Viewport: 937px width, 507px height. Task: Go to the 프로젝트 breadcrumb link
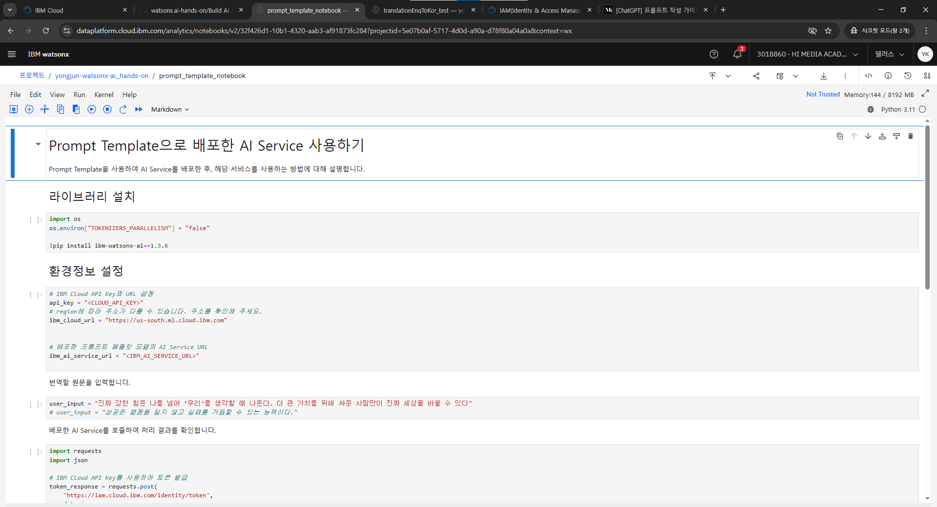pyautogui.click(x=32, y=76)
